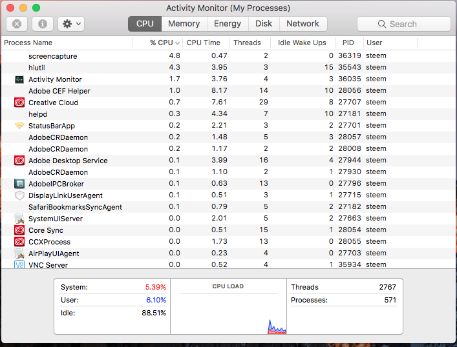Click the CCXProcess icon

pos(19,242)
